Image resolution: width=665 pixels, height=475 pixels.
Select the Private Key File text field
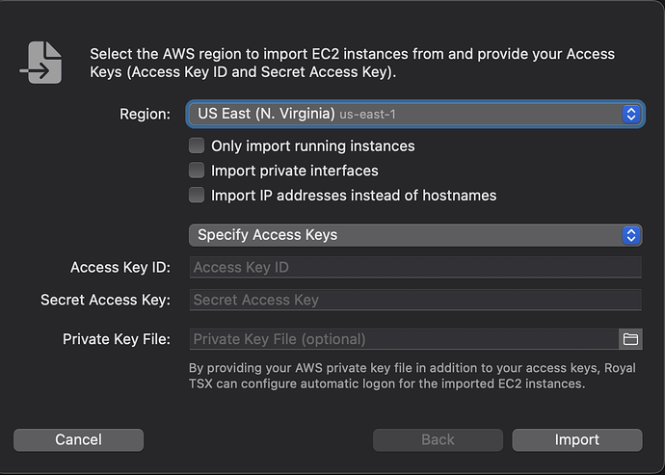pyautogui.click(x=403, y=339)
